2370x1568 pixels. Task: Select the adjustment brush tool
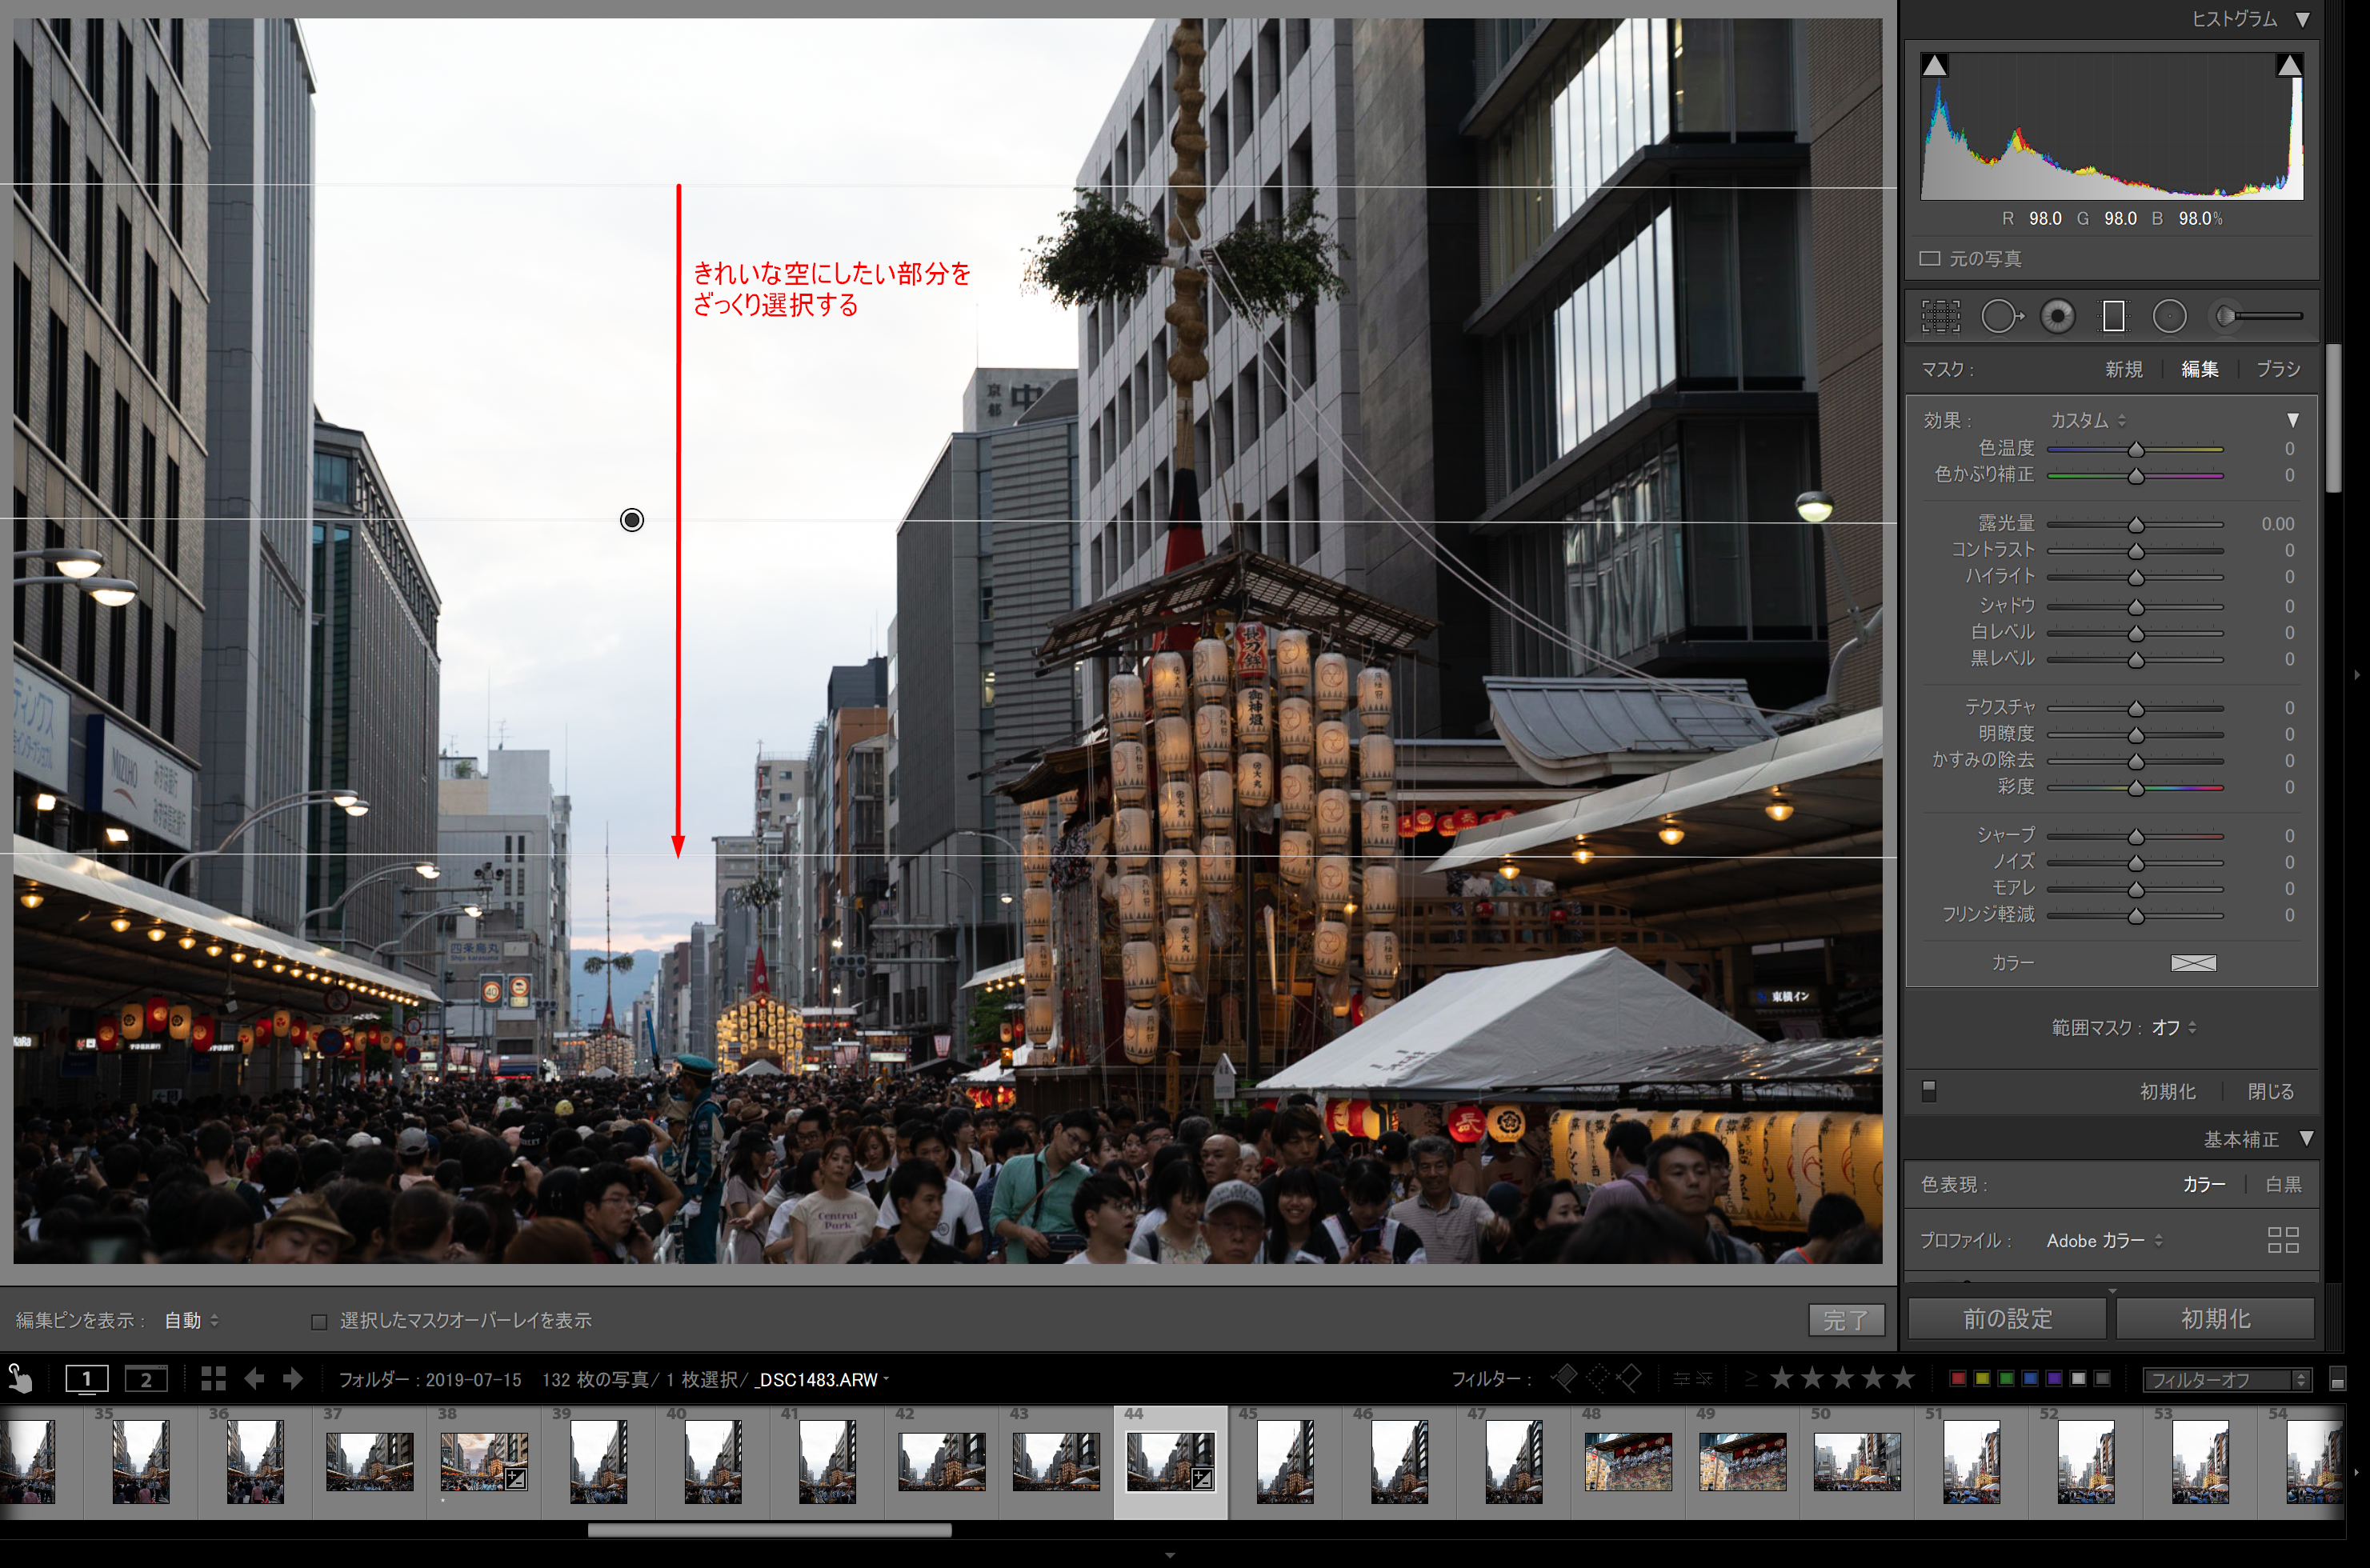pos(2257,317)
